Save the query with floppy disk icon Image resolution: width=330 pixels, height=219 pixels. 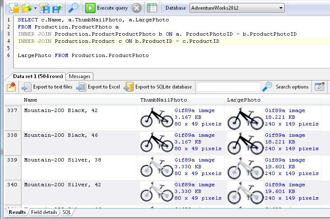(x=45, y=8)
